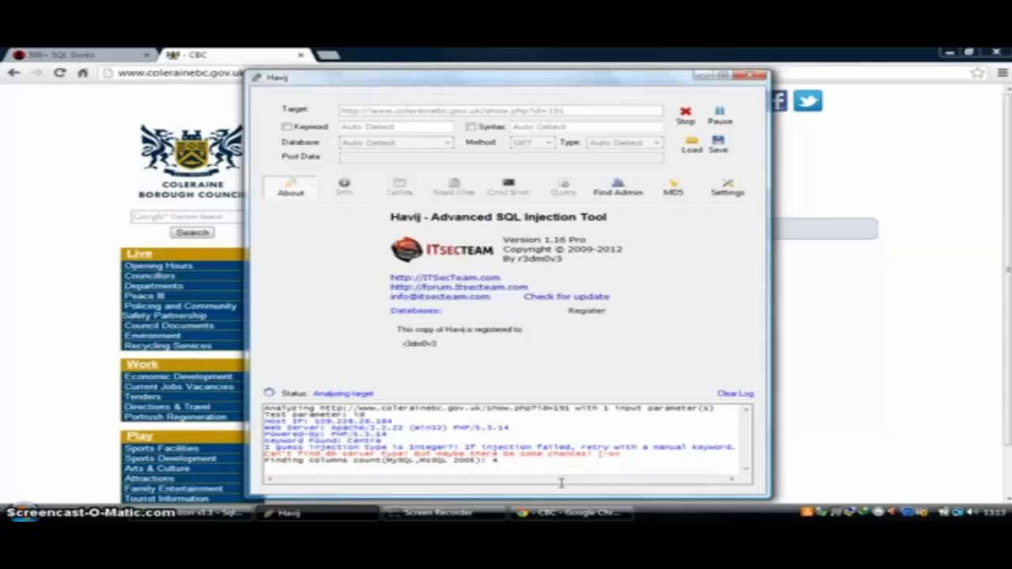This screenshot has height=569, width=1012.
Task: Open Current Jobs Vacancies link
Action: click(179, 387)
